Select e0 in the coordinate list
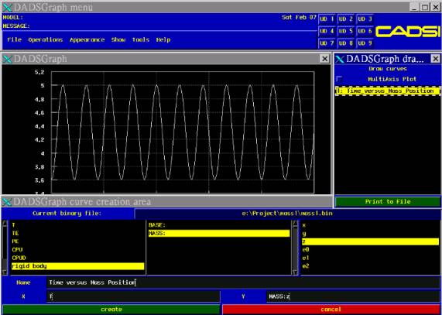This screenshot has height=315, width=442. [x=371, y=250]
